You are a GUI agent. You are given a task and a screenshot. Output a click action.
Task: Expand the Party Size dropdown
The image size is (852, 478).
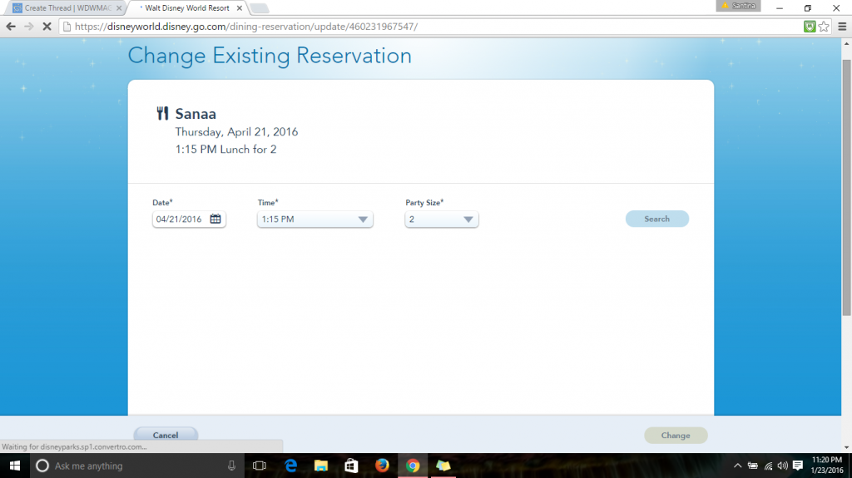coord(442,219)
